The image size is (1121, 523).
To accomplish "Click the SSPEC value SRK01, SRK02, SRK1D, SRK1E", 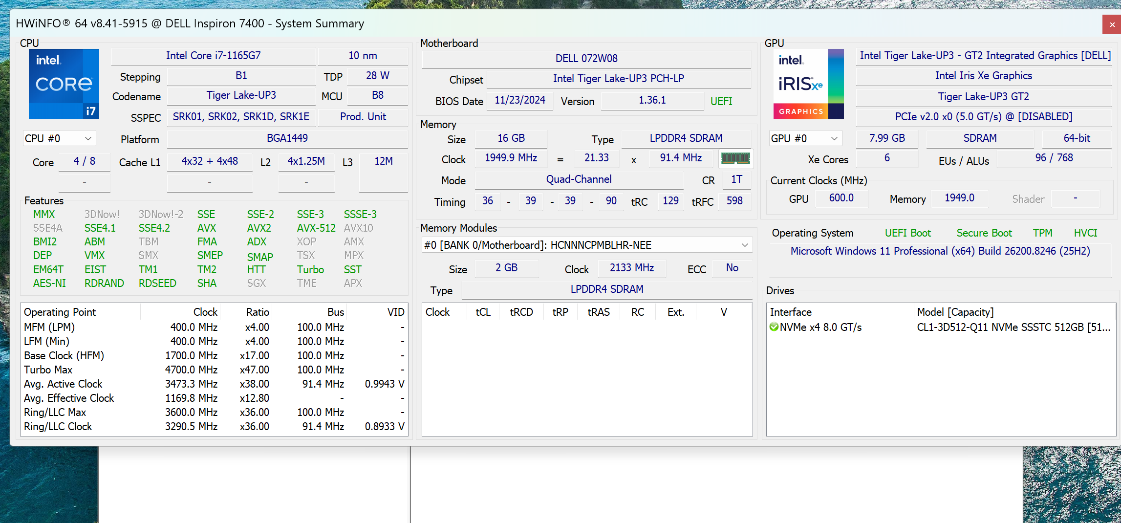I will pyautogui.click(x=241, y=117).
